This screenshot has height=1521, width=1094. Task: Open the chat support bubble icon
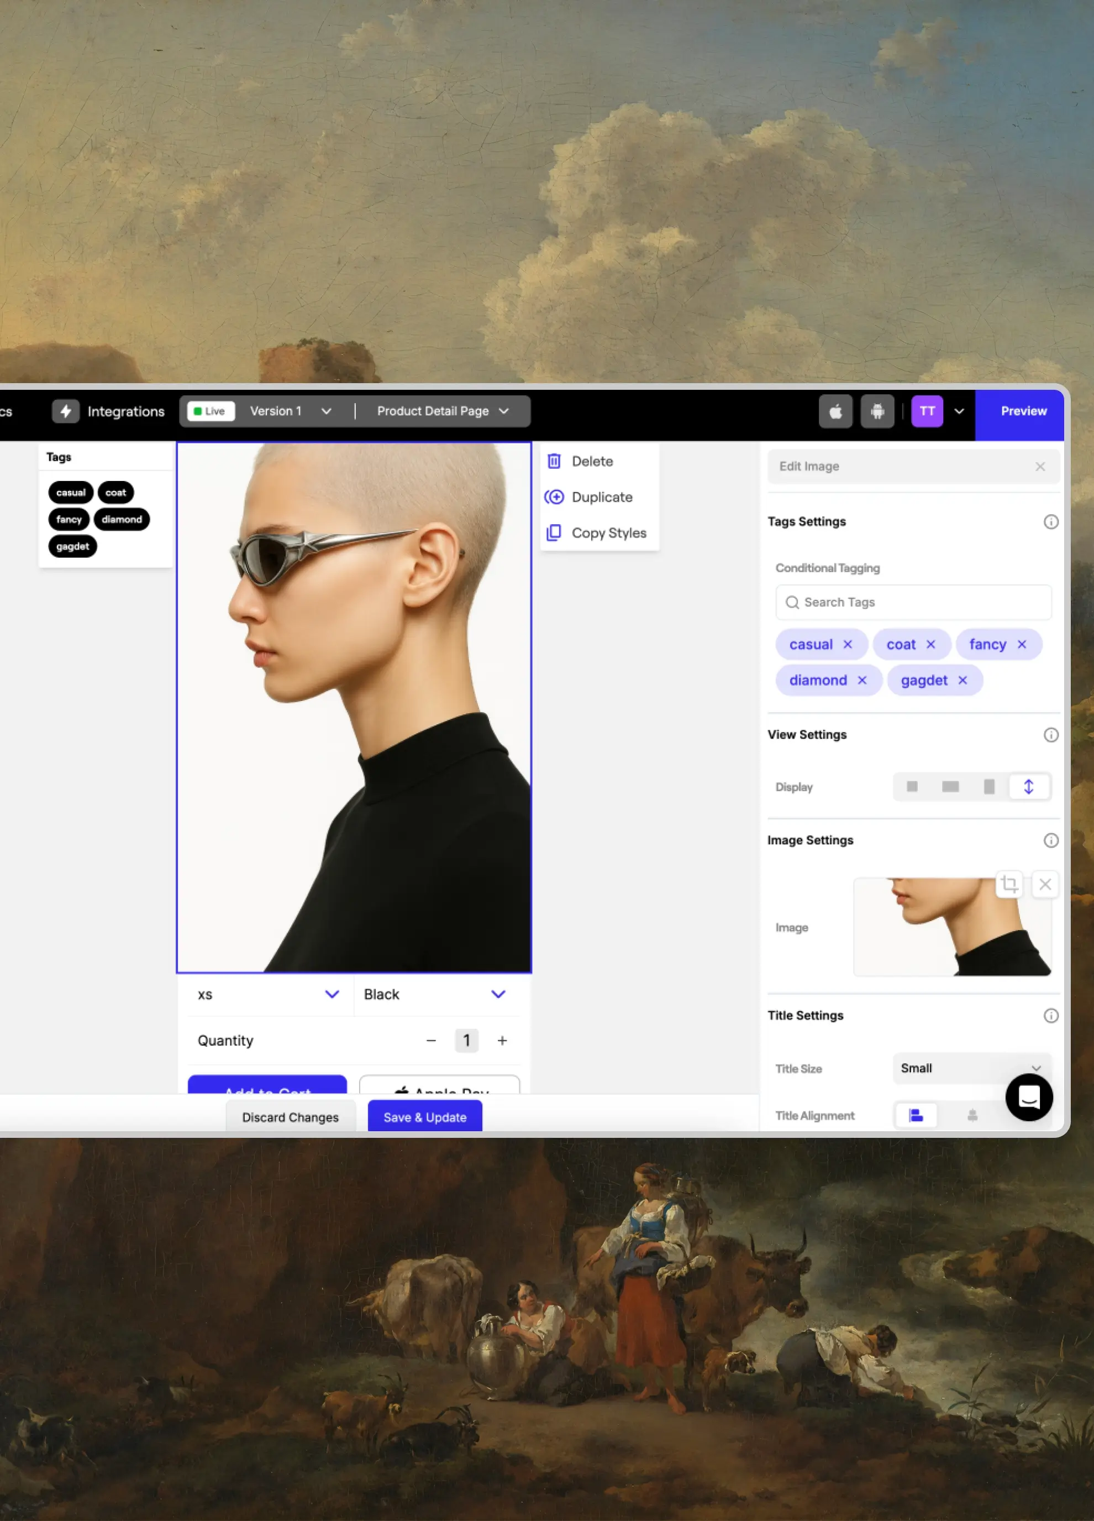[x=1028, y=1096]
